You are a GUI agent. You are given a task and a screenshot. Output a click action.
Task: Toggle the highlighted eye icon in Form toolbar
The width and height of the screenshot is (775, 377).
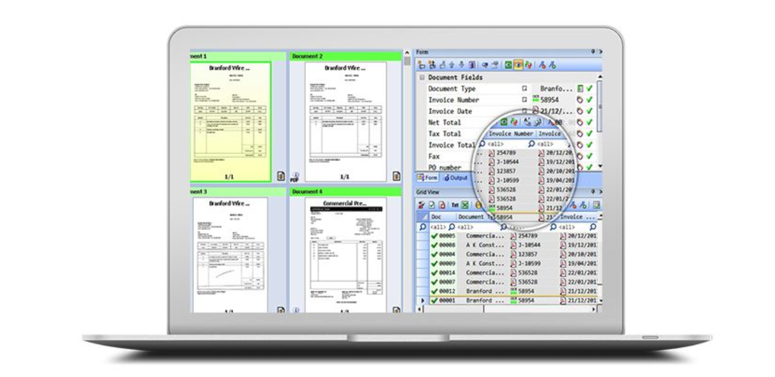(518, 65)
